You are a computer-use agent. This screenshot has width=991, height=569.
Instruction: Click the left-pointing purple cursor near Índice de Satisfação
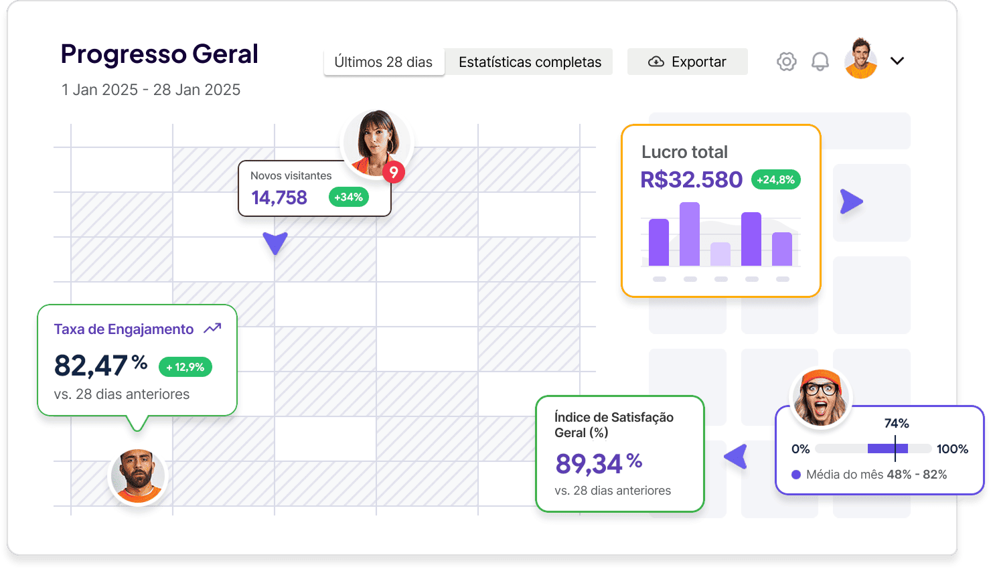coord(736,458)
